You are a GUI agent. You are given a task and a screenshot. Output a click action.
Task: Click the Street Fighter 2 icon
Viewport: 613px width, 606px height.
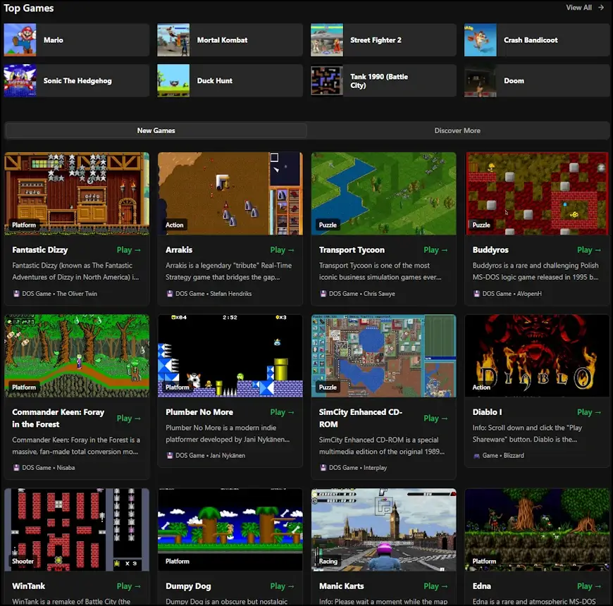pos(327,40)
